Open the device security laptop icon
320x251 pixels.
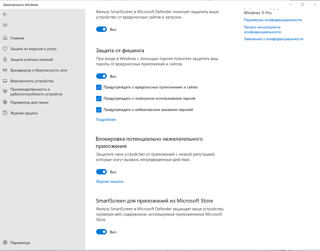5,81
